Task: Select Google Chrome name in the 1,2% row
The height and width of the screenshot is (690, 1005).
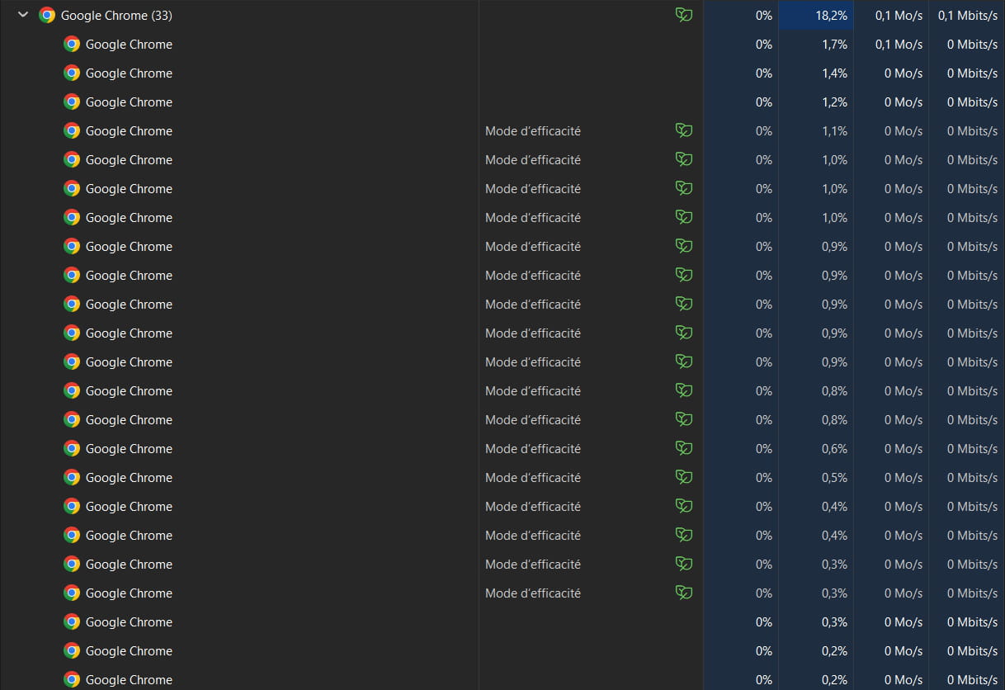Action: click(129, 102)
